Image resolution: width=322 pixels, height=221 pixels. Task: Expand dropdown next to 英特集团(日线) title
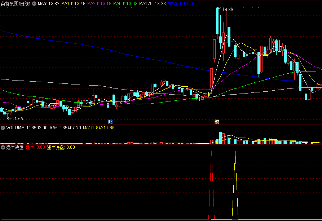coord(34,4)
